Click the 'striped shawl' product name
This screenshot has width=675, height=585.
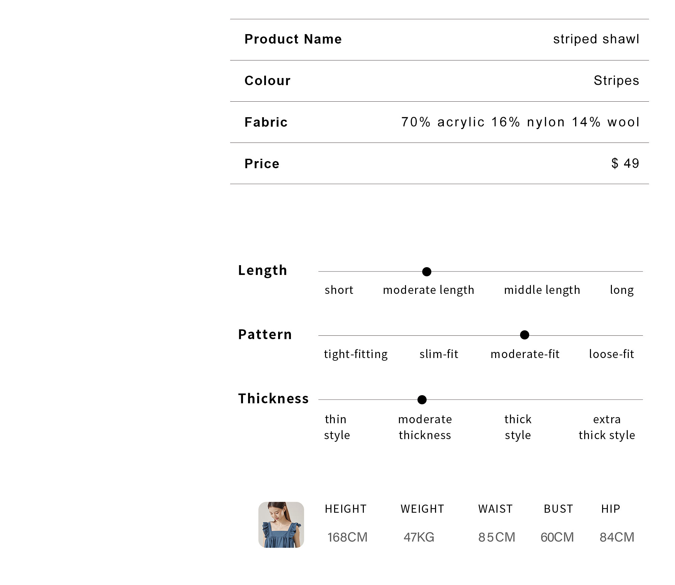coord(596,39)
